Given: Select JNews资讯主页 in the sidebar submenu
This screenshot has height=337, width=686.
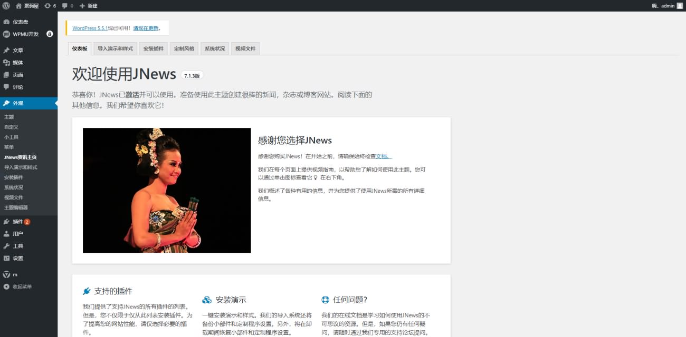Looking at the screenshot, I should tap(20, 157).
